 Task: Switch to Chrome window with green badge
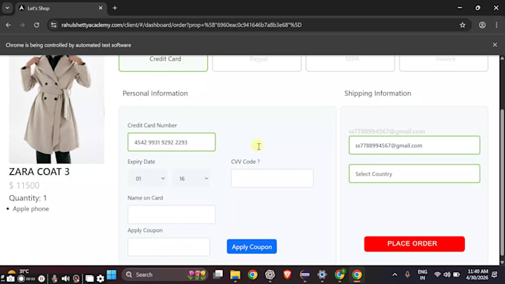(339, 274)
